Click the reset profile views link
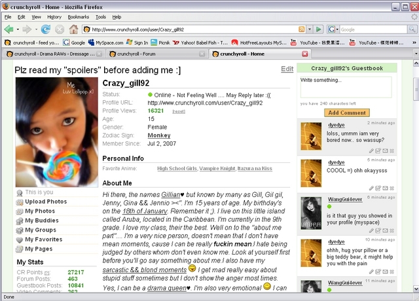 pos(179,111)
